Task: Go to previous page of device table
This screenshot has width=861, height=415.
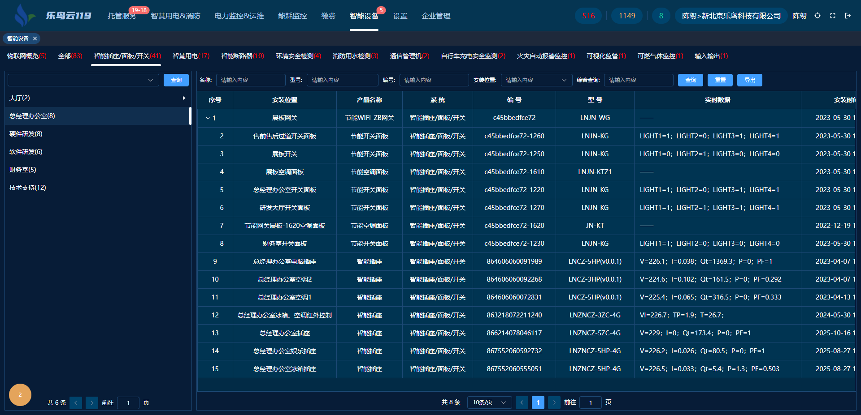Action: click(522, 402)
